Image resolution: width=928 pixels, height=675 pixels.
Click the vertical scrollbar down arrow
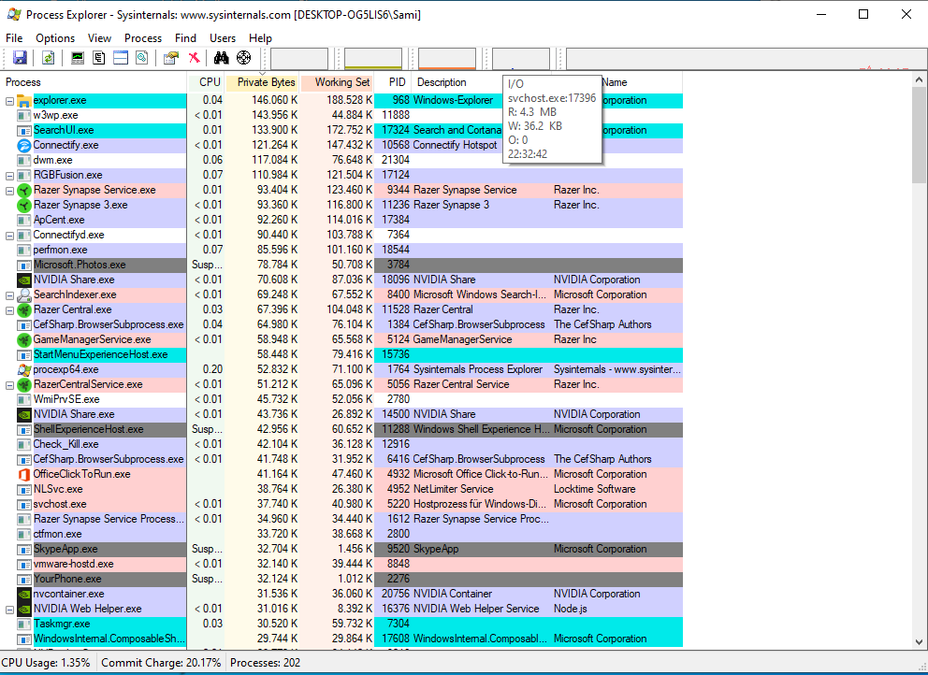(919, 642)
